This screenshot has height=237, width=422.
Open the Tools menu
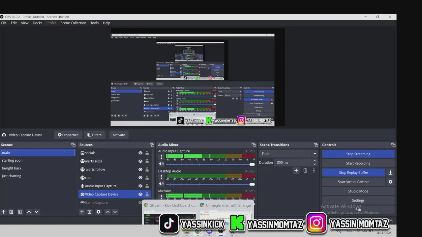click(95, 23)
